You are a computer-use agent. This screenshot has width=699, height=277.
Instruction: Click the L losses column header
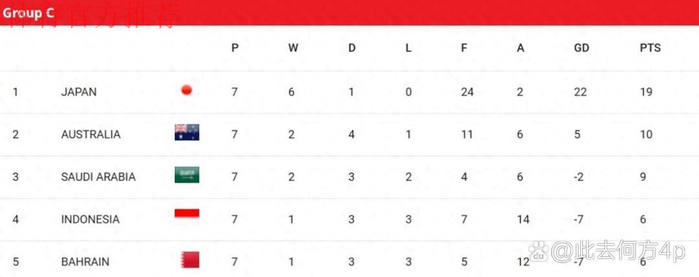click(408, 48)
